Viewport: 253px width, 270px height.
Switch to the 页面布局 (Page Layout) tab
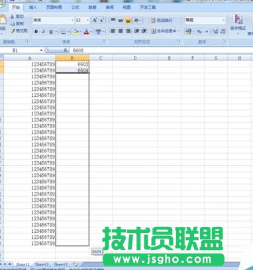pyautogui.click(x=54, y=7)
